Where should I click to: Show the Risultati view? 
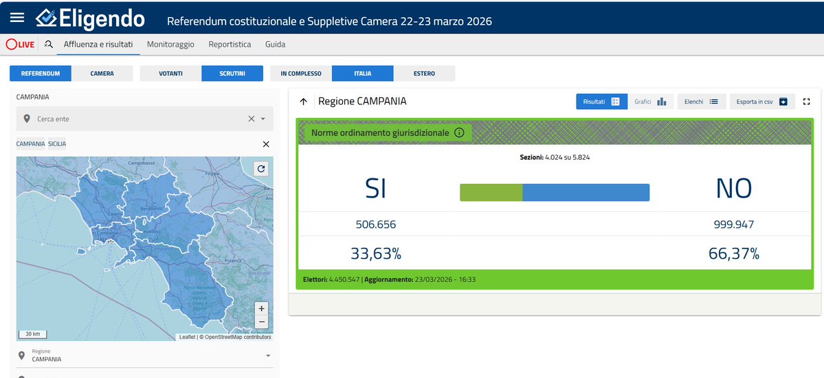click(x=602, y=102)
